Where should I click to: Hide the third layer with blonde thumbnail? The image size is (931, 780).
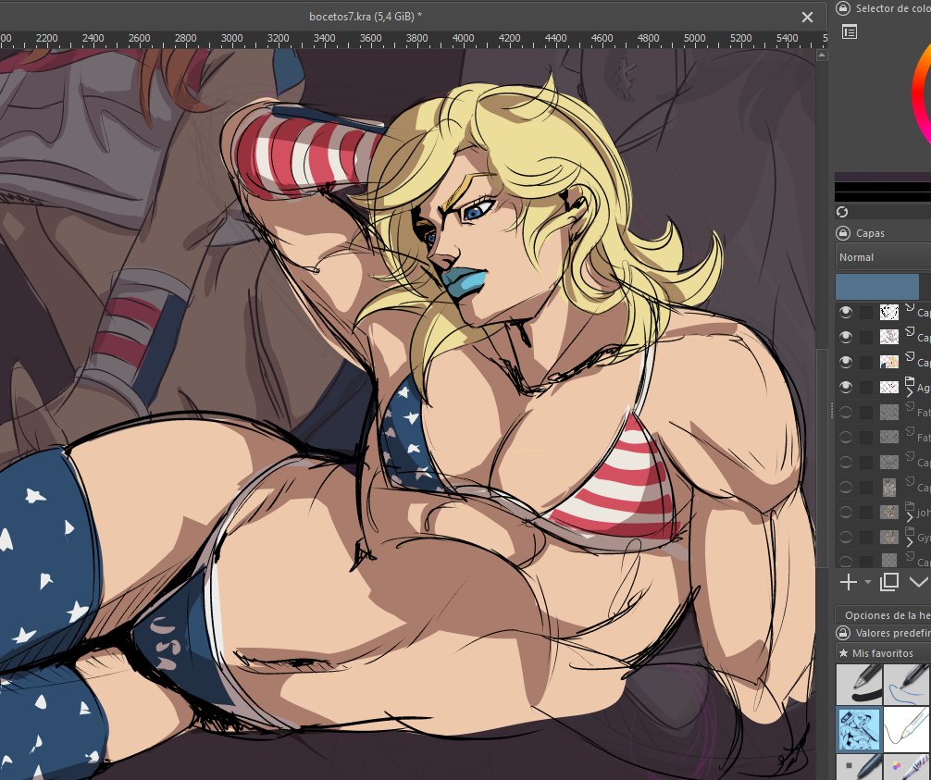click(x=846, y=362)
